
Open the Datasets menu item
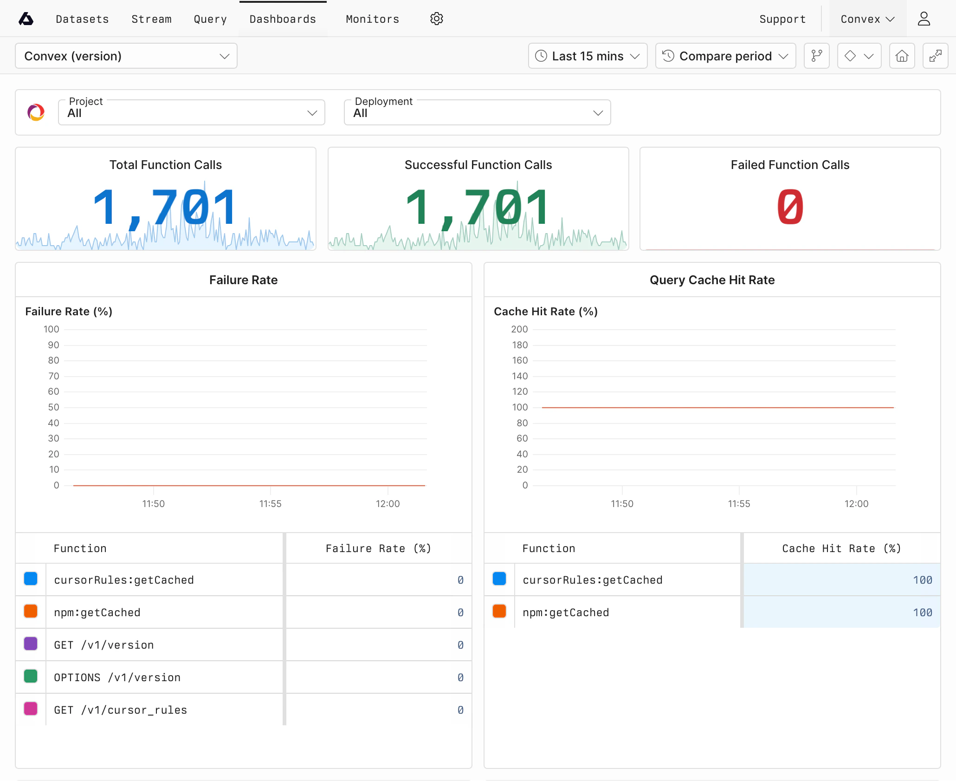pos(82,19)
